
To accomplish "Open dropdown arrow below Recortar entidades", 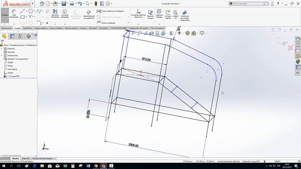I will (55, 24).
